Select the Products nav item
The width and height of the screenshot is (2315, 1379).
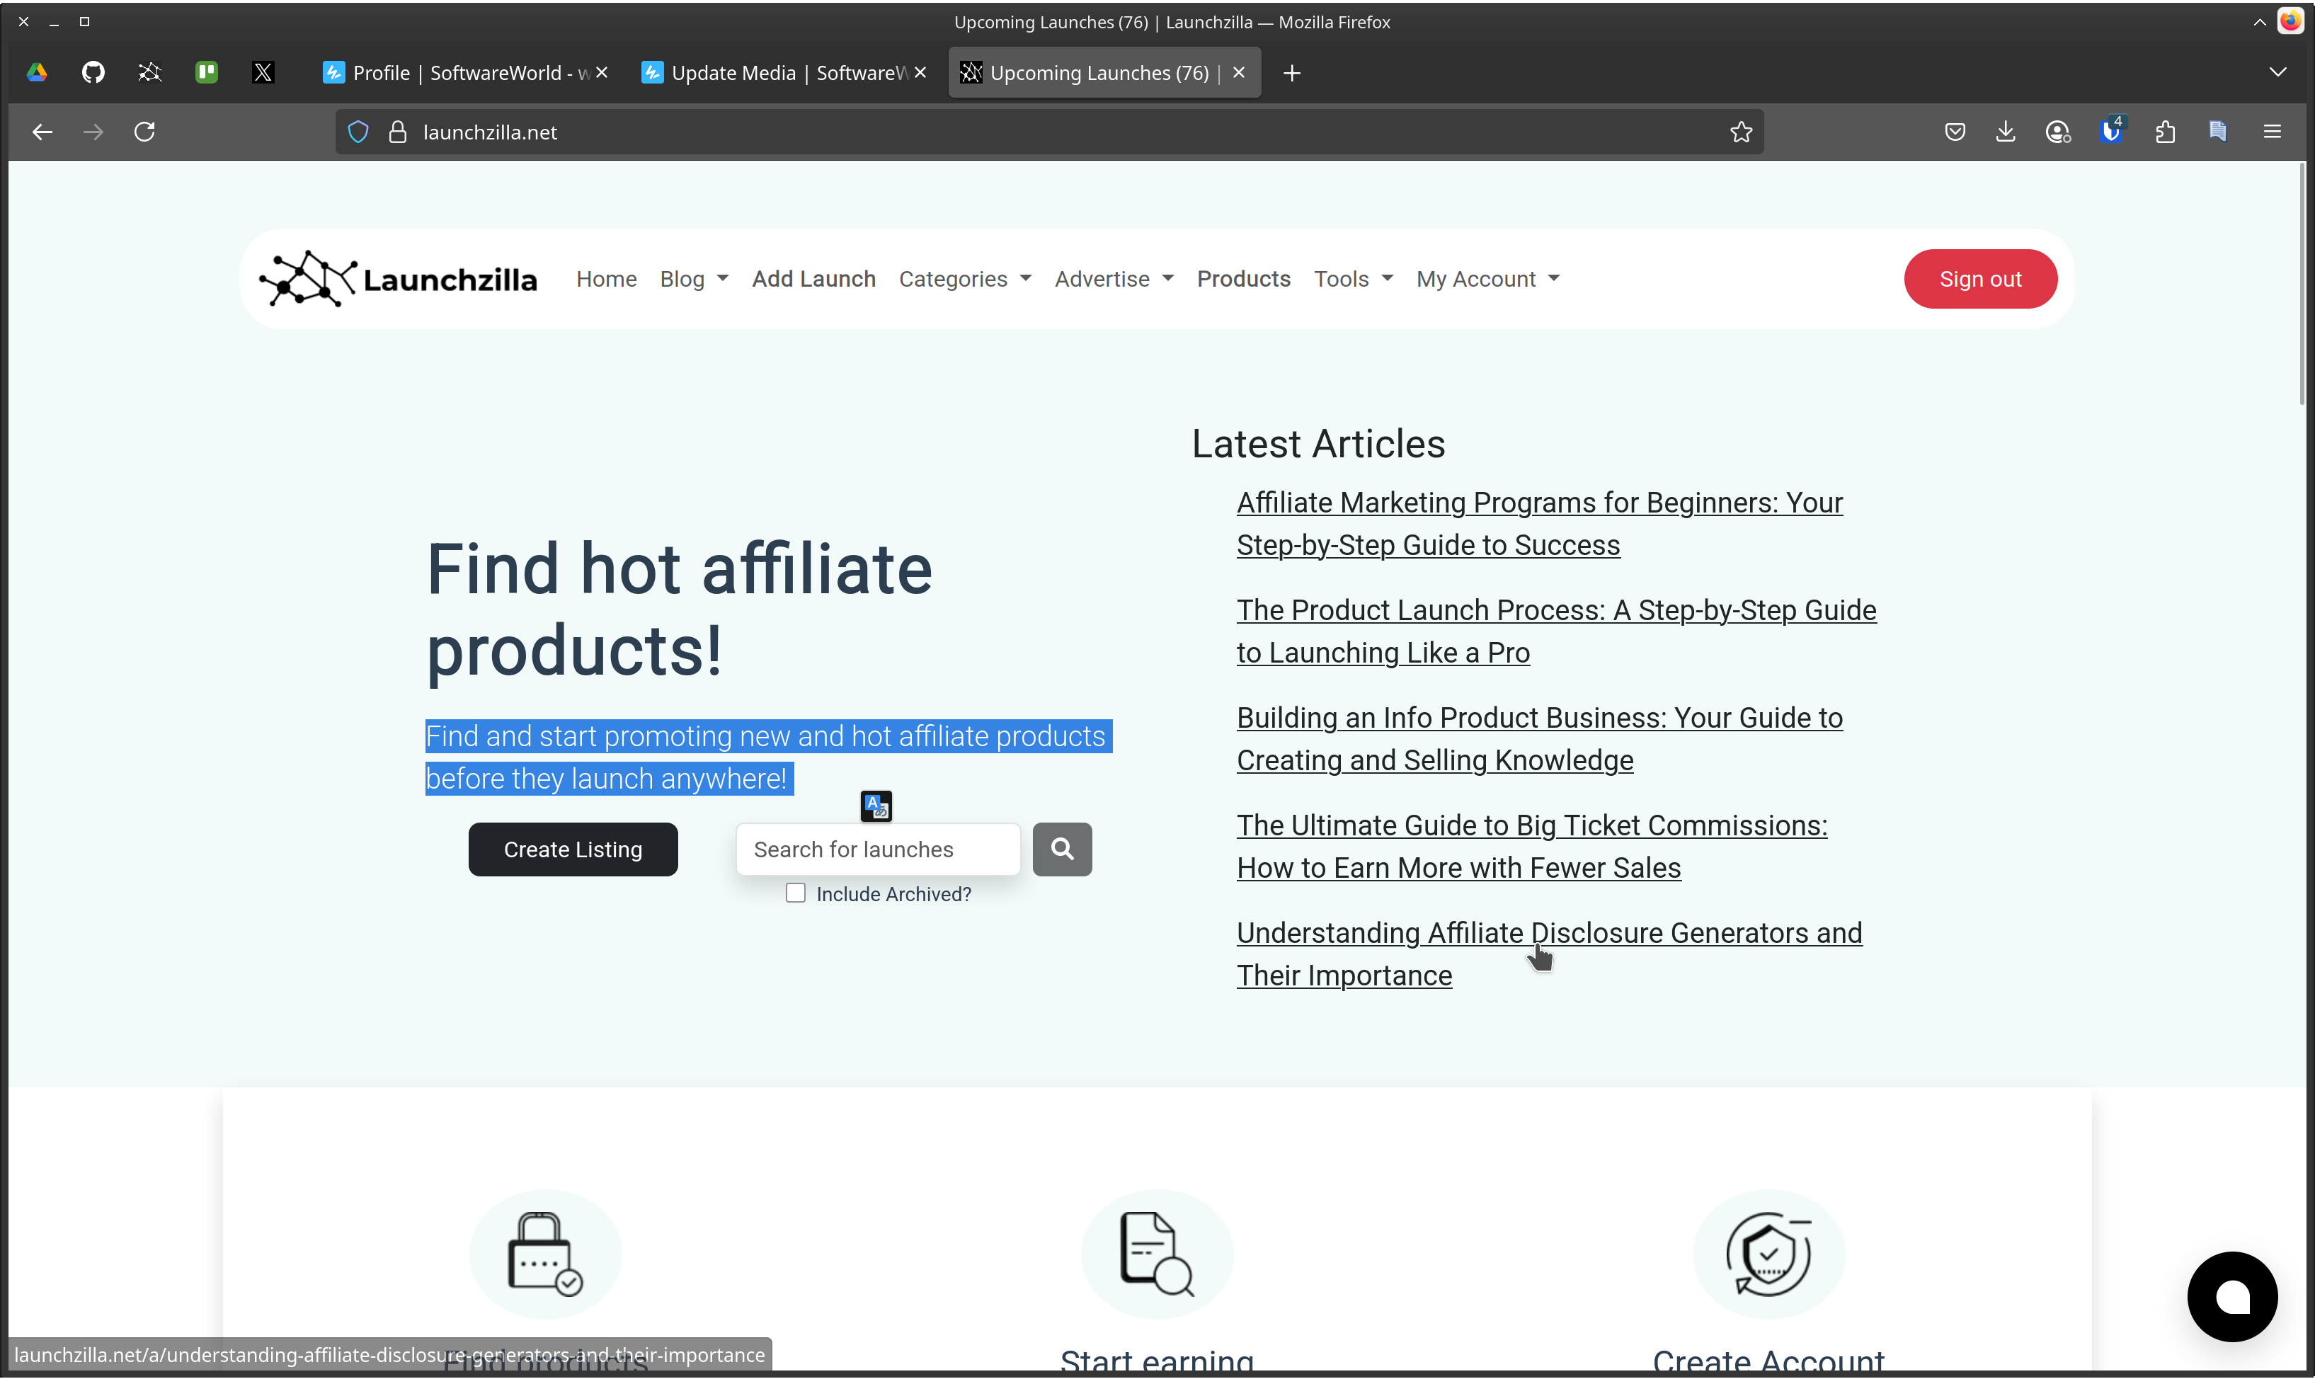(x=1242, y=279)
